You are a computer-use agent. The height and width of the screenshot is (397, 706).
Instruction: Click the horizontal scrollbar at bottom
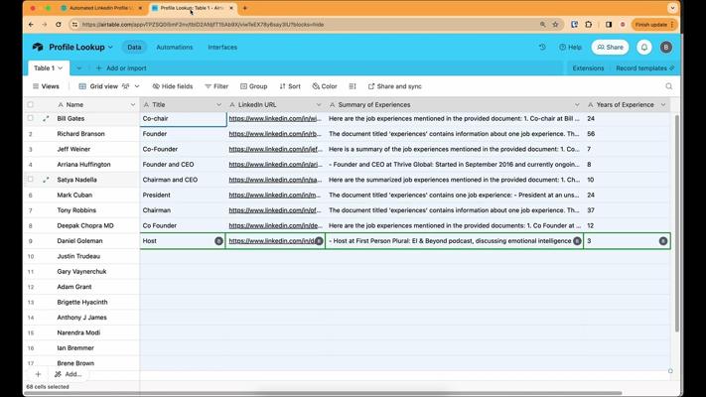(324, 393)
